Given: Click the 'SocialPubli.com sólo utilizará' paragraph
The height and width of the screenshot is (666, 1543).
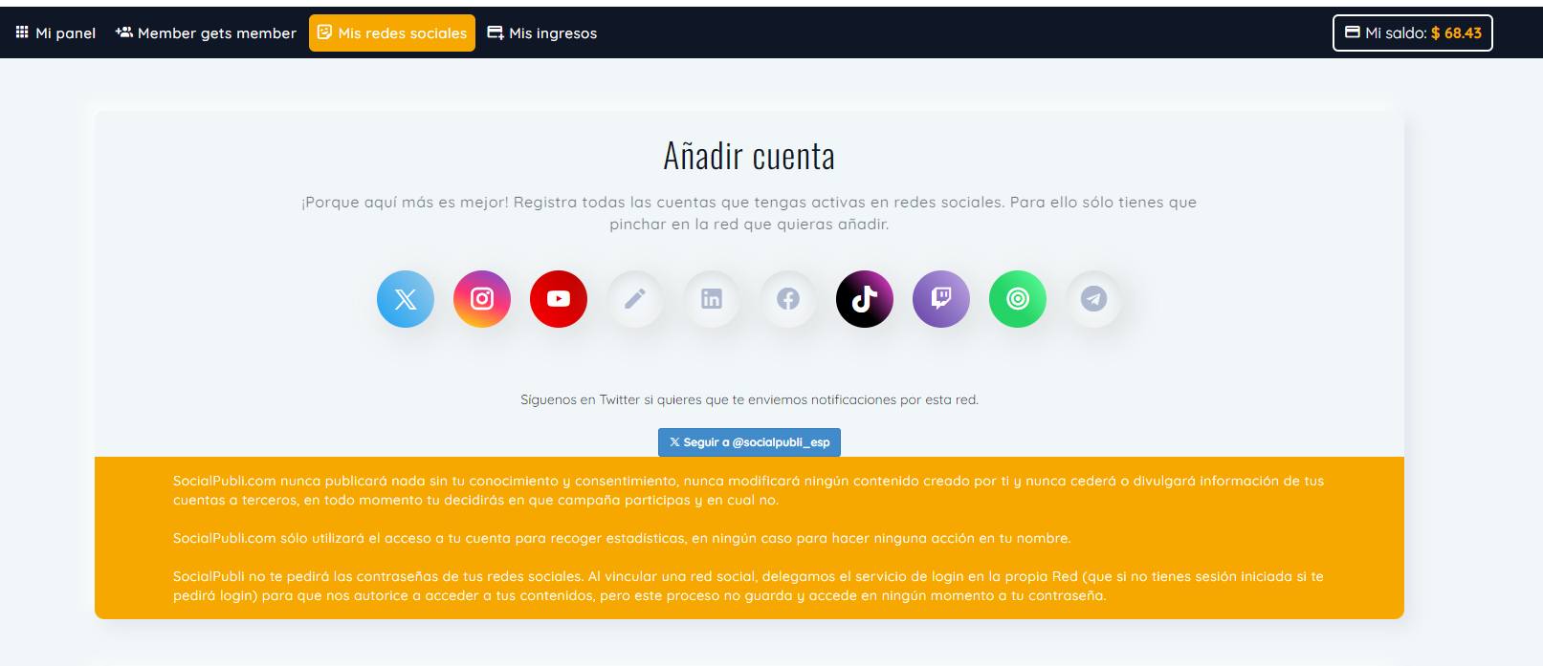Looking at the screenshot, I should (x=622, y=538).
